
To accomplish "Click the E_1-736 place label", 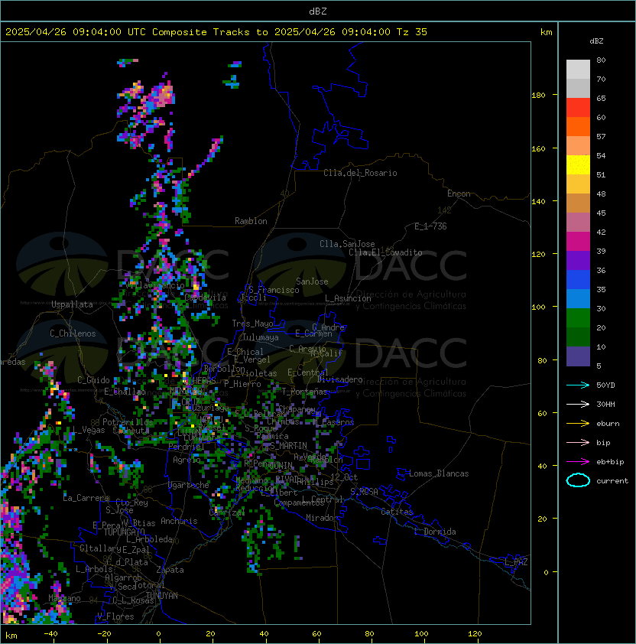I will click(430, 226).
